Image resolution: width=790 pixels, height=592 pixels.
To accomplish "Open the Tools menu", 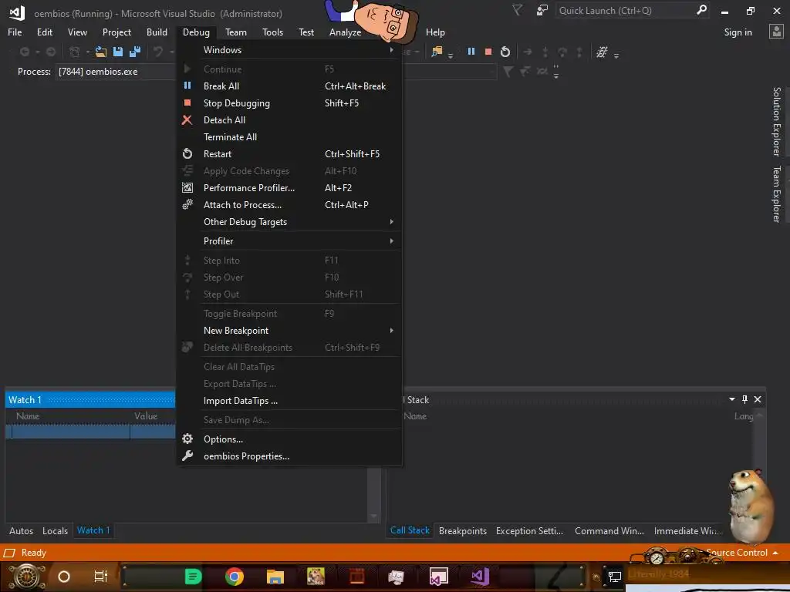I will pyautogui.click(x=272, y=32).
